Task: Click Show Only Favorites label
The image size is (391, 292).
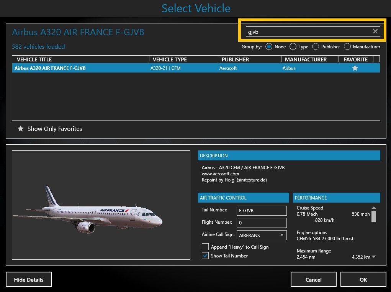Action: (55, 129)
